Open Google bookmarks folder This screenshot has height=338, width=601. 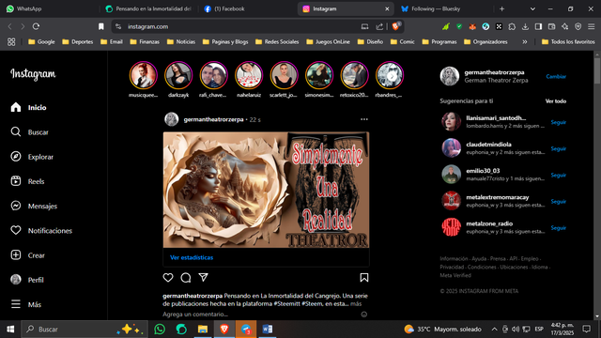pyautogui.click(x=41, y=41)
